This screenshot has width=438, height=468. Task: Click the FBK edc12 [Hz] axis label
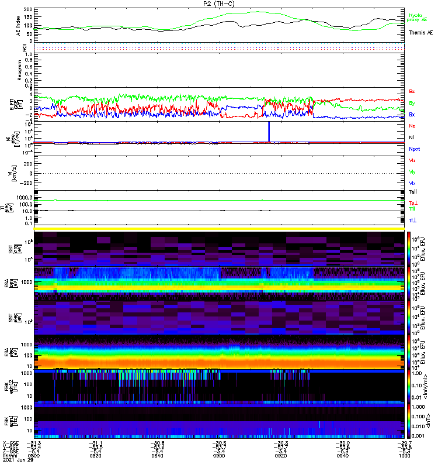(x=11, y=386)
